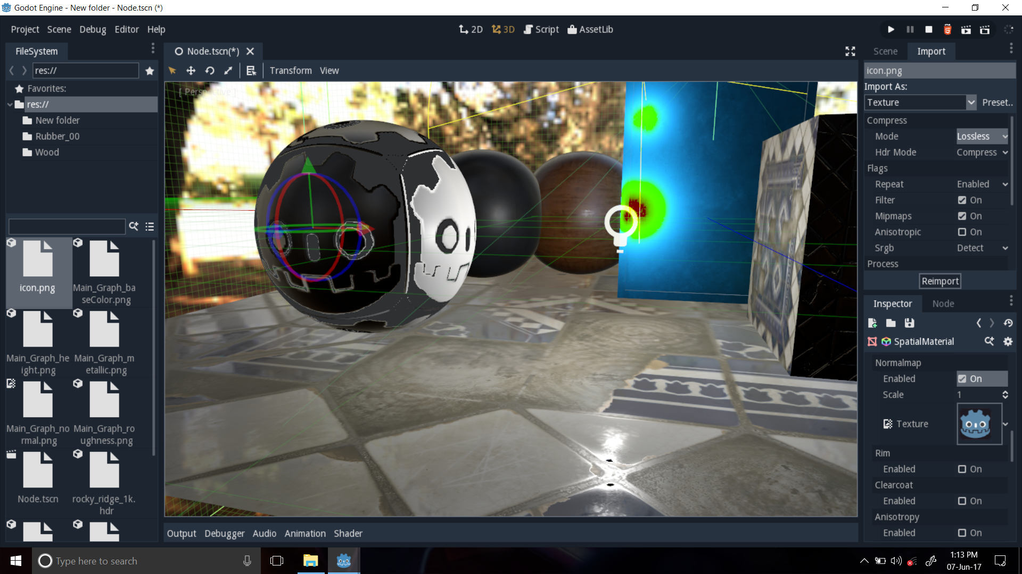Image resolution: width=1022 pixels, height=574 pixels.
Task: Collapse the res:// folder tree
Action: tap(10, 104)
